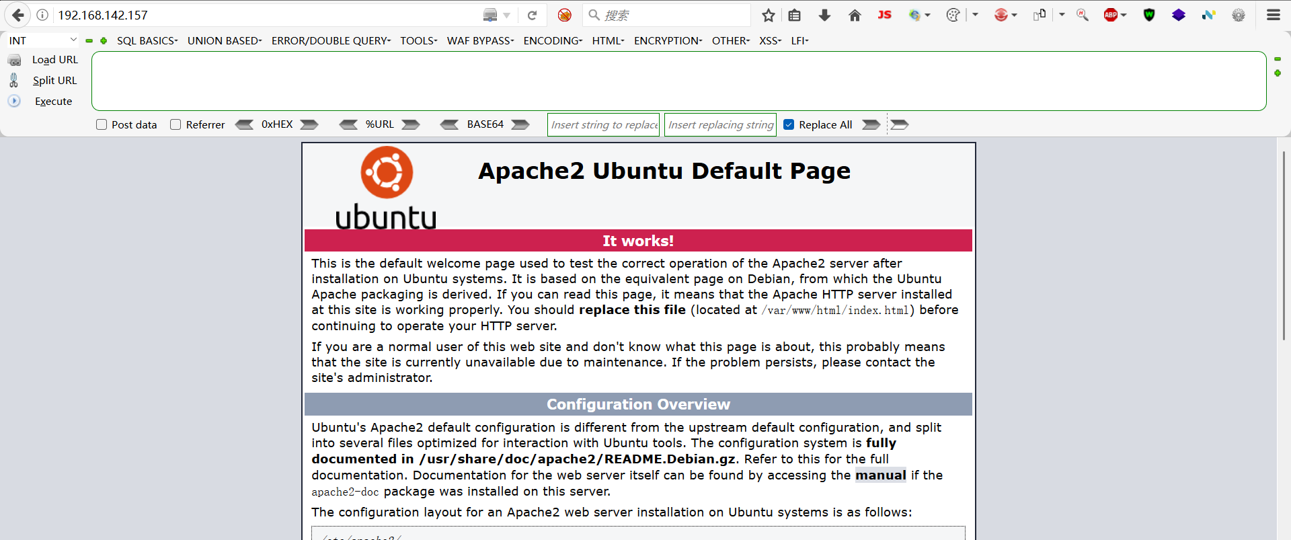Click the orange no-symbol icon near reload

point(565,15)
